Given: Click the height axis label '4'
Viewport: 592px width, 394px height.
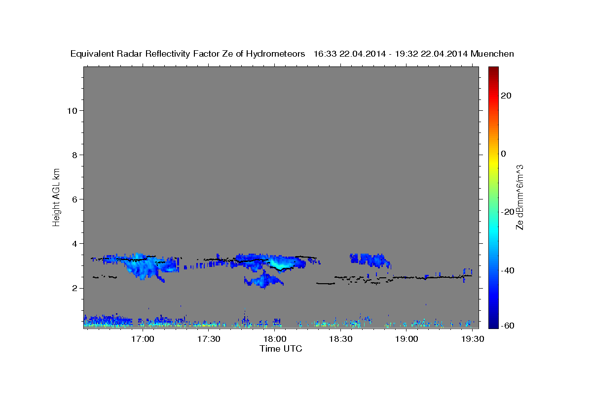Looking at the screenshot, I should click(x=74, y=244).
